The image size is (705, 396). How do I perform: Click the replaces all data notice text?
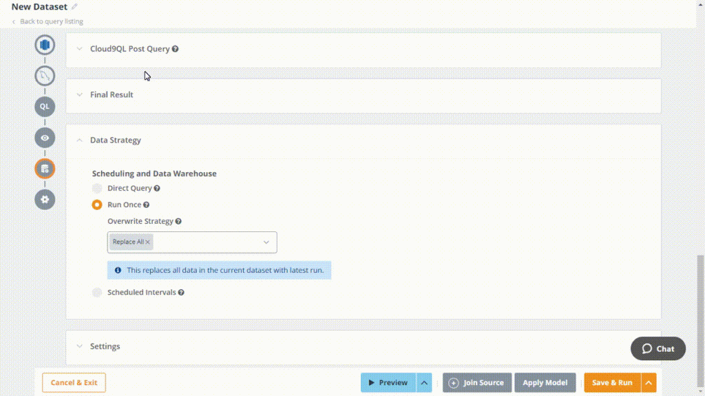[225, 271]
